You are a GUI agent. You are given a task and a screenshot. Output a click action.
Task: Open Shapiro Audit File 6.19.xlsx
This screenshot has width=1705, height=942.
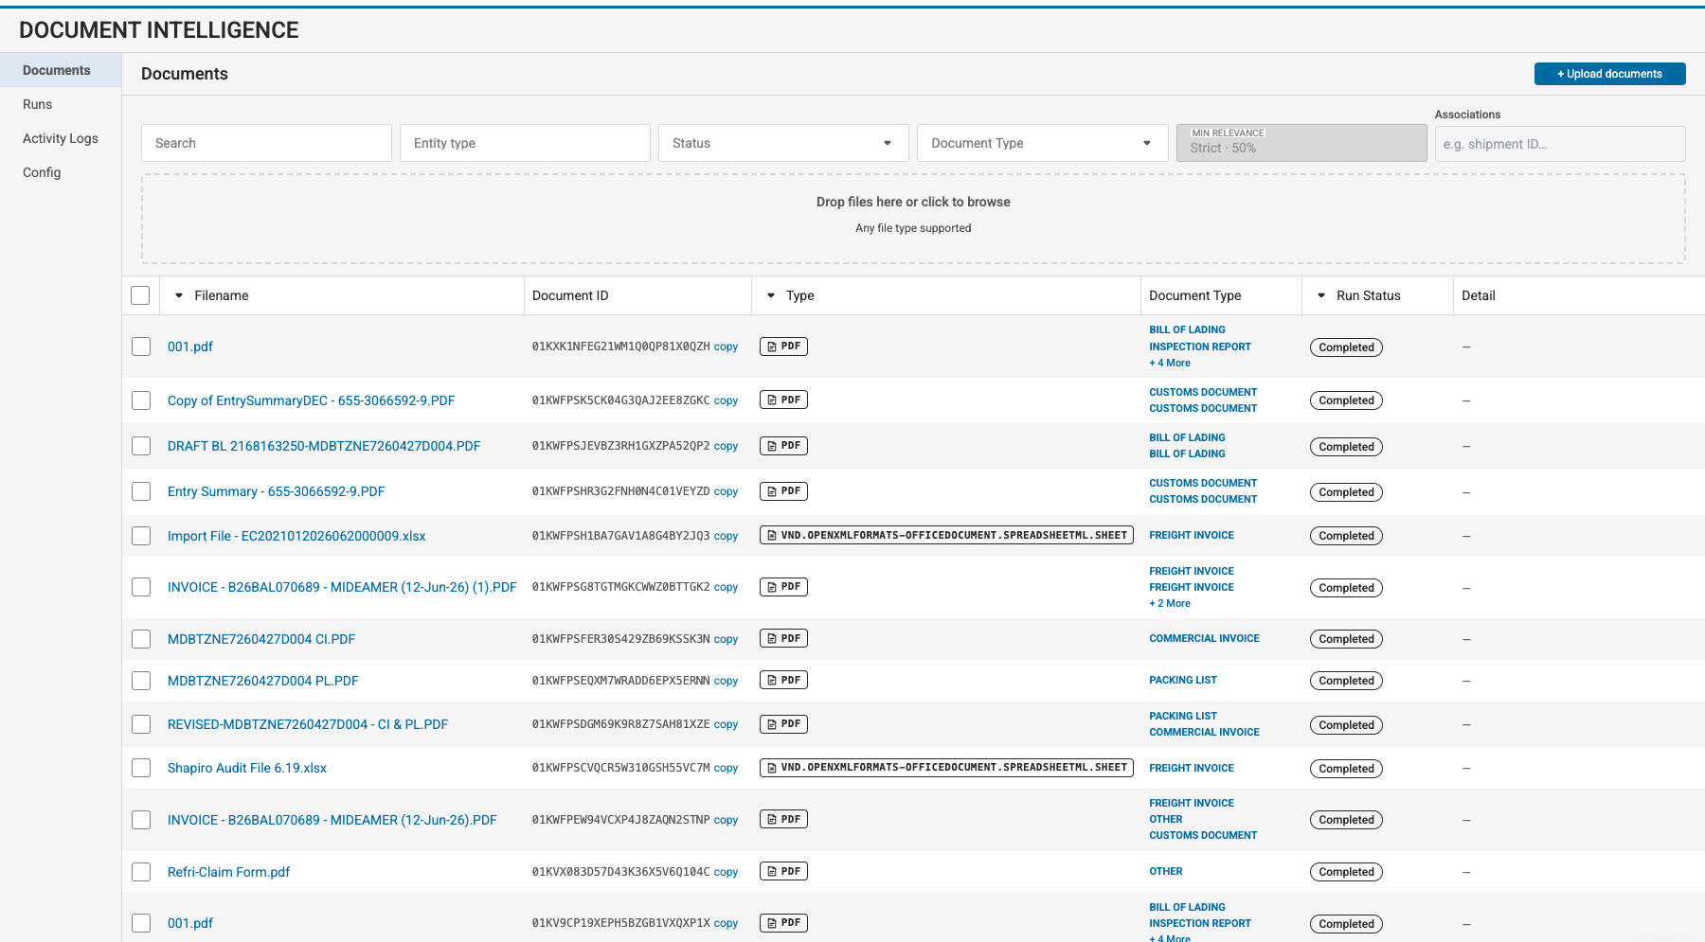pos(247,768)
